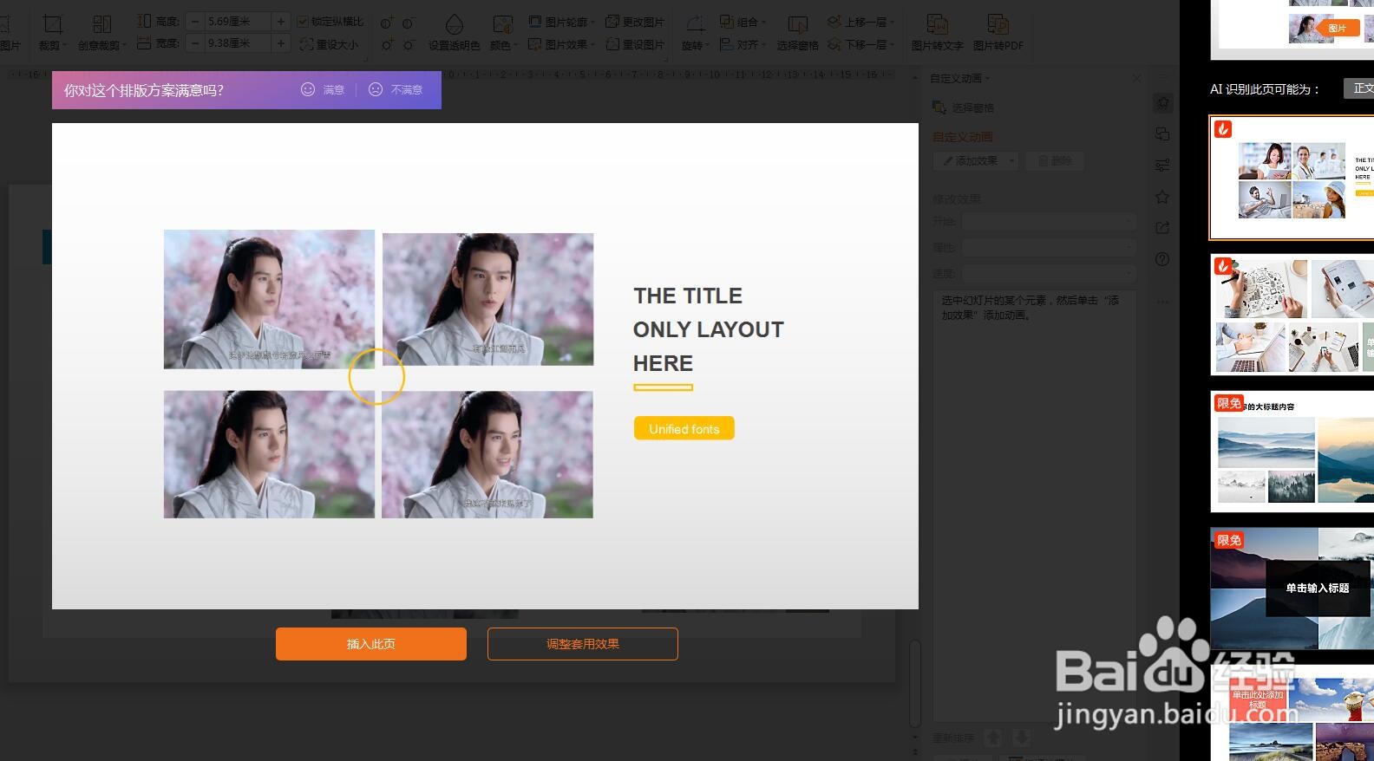Image resolution: width=1374 pixels, height=761 pixels.
Task: Click the share/export icon in side strip
Action: [1163, 228]
